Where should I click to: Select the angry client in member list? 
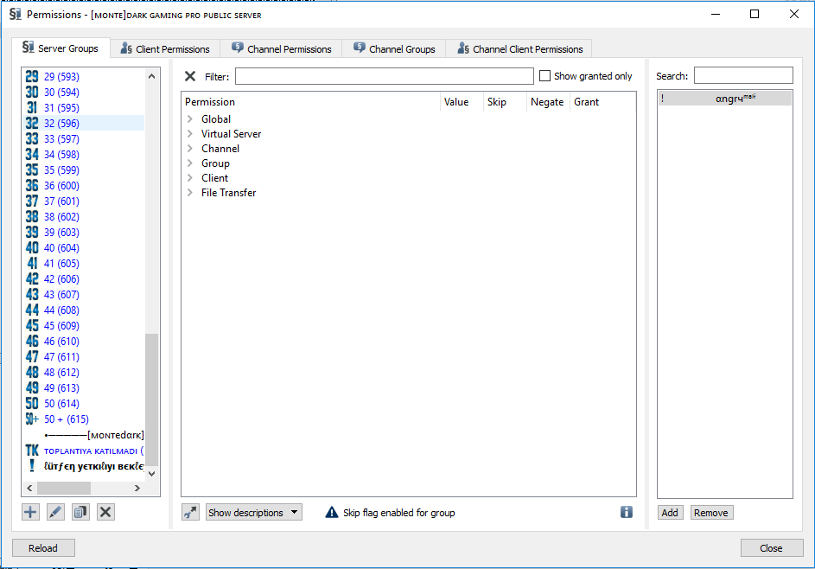(725, 99)
